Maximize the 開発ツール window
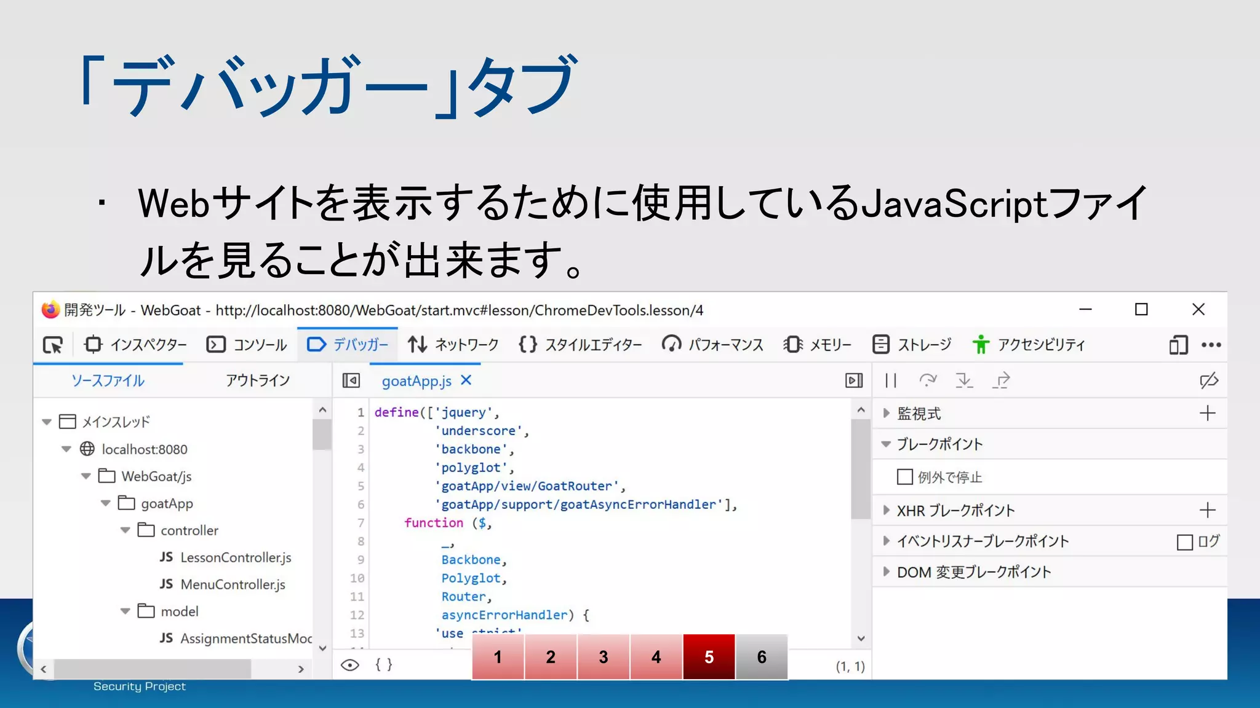The image size is (1260, 708). coord(1141,309)
